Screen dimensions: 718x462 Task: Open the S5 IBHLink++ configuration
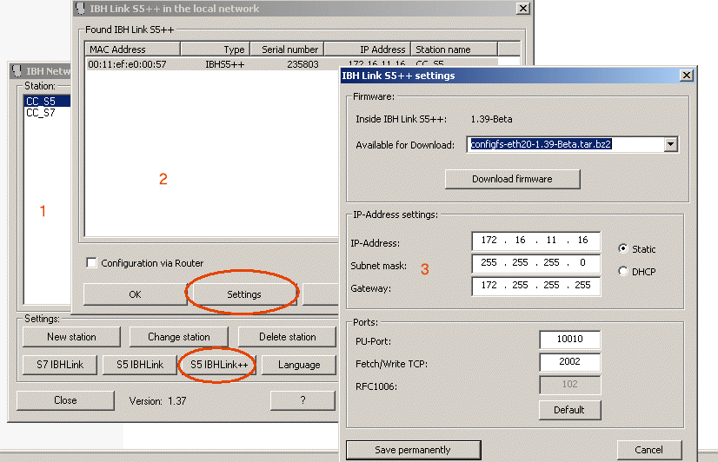pos(219,365)
